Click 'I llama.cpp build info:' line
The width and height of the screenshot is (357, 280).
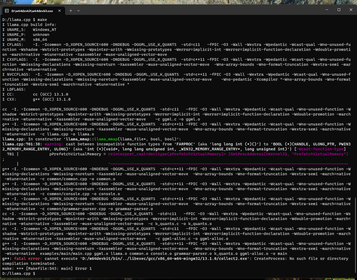tap(29, 25)
